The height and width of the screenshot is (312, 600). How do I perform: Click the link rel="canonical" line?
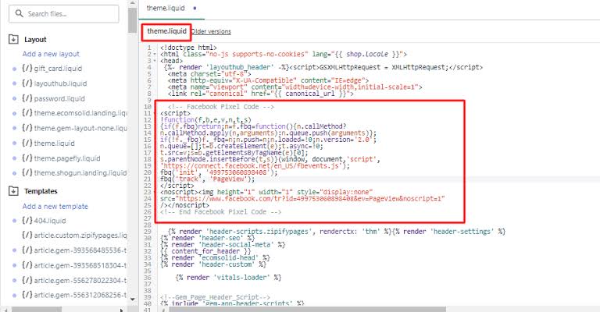(x=261, y=94)
